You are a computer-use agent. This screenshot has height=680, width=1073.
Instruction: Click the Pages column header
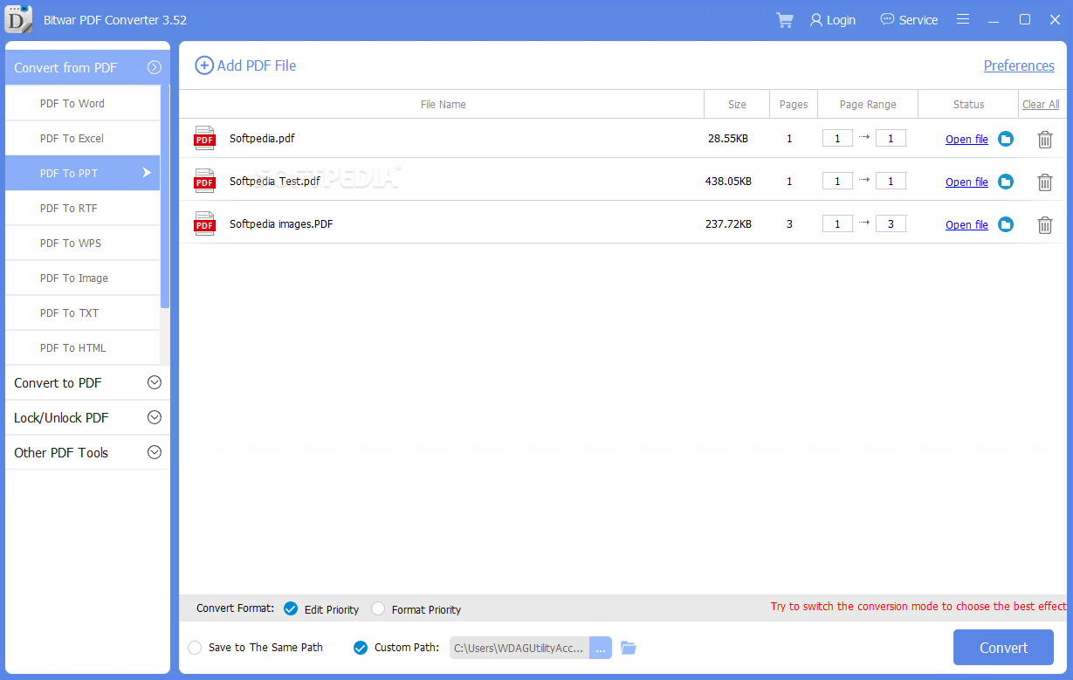794,104
